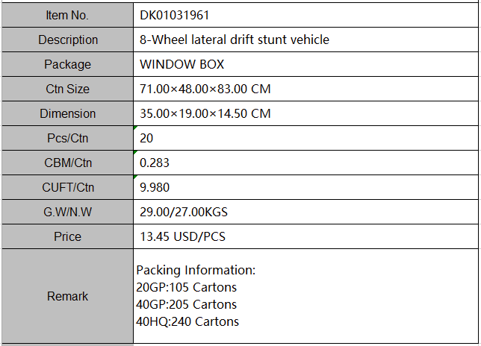Click the 13.45 USD/PCS price cell
This screenshot has width=481, height=346.
(182, 236)
